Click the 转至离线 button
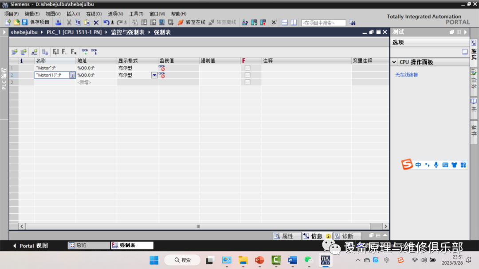479x269 pixels. pyautogui.click(x=220, y=22)
